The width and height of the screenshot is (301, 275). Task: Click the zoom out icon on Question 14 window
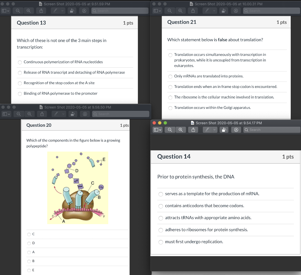pyautogui.click(x=170, y=130)
